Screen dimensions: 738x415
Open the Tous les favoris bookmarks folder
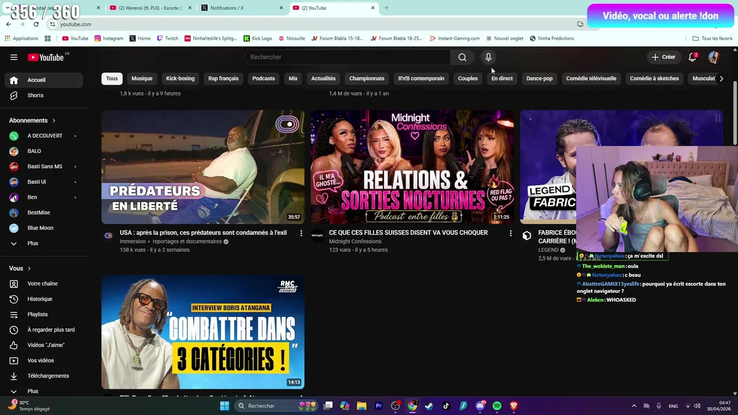coord(712,39)
